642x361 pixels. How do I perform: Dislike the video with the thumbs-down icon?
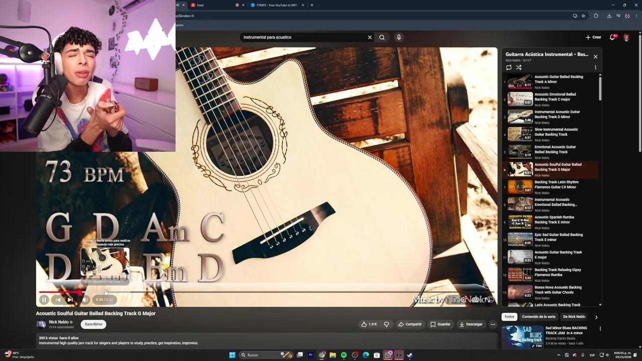(386, 324)
